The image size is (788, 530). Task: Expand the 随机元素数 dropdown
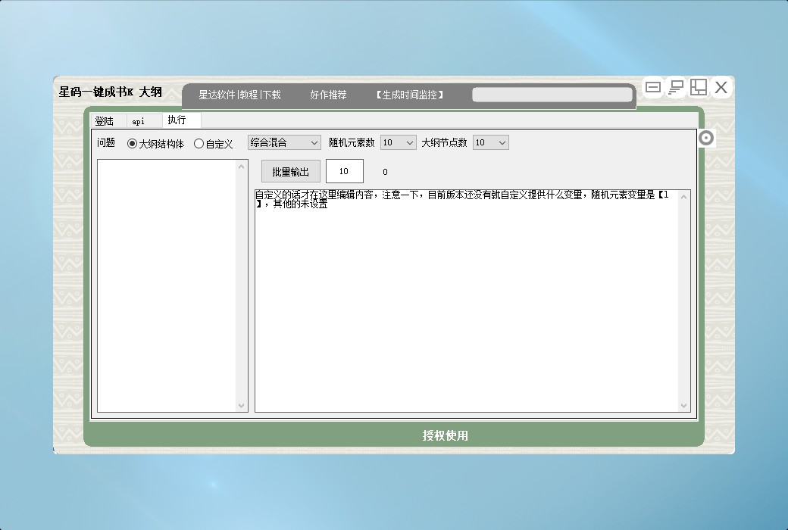pyautogui.click(x=399, y=142)
